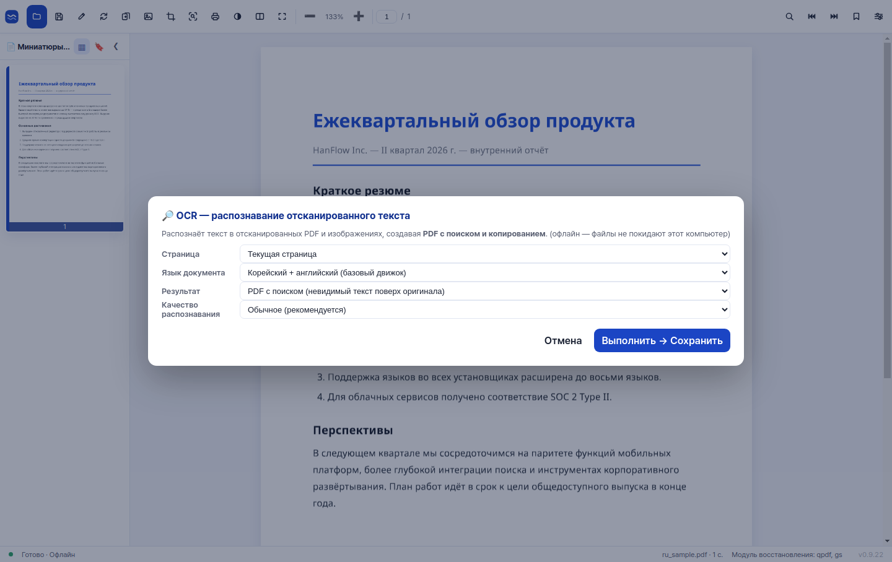Open the Язык документа dropdown
892x562 pixels.
[x=485, y=272]
